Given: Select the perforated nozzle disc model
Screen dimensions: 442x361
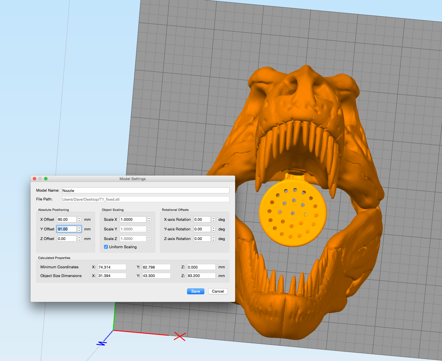Looking at the screenshot, I should [293, 213].
